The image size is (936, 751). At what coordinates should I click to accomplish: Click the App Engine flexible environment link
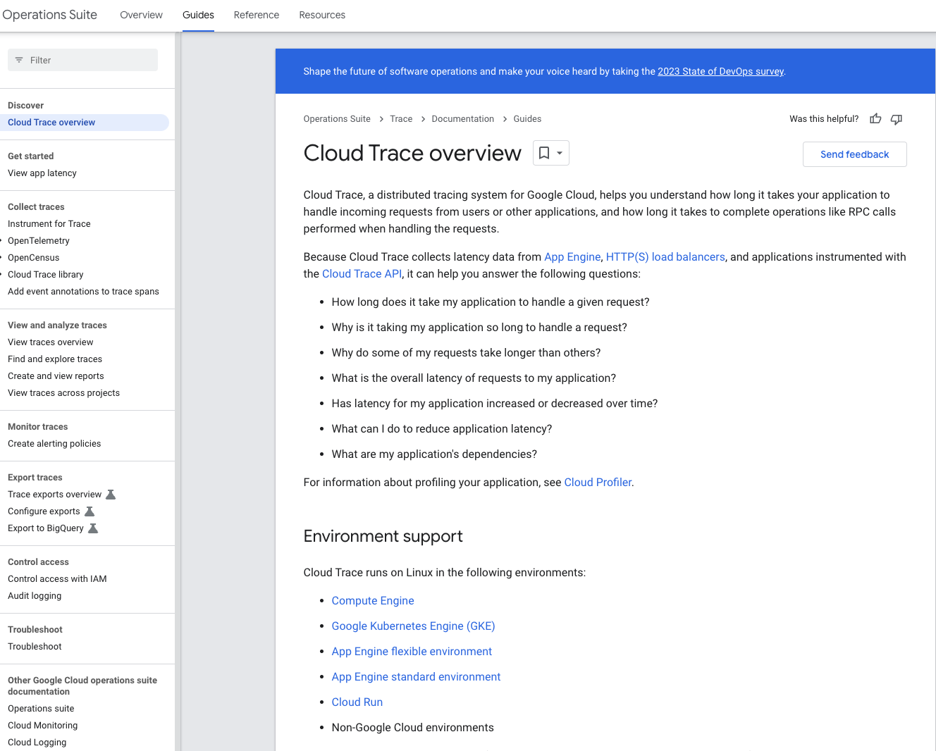click(412, 652)
